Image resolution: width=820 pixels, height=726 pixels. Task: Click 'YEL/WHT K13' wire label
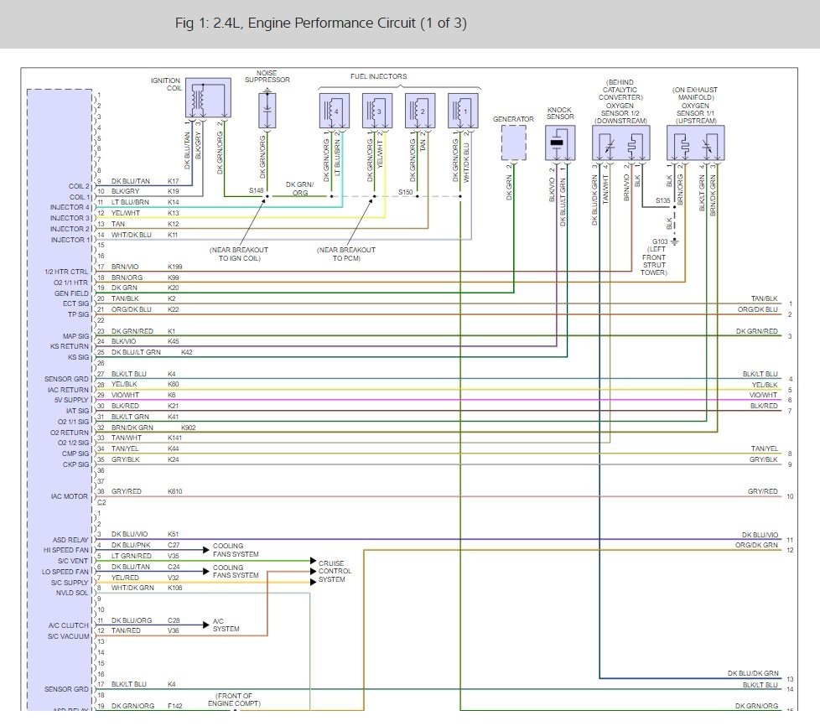pos(145,213)
